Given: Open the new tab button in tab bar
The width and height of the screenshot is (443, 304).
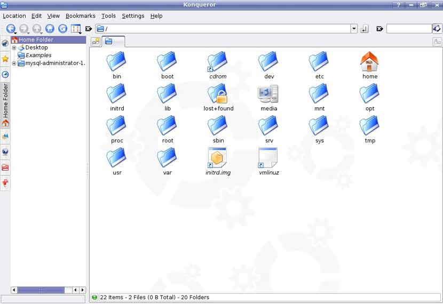Looking at the screenshot, I should (x=96, y=42).
